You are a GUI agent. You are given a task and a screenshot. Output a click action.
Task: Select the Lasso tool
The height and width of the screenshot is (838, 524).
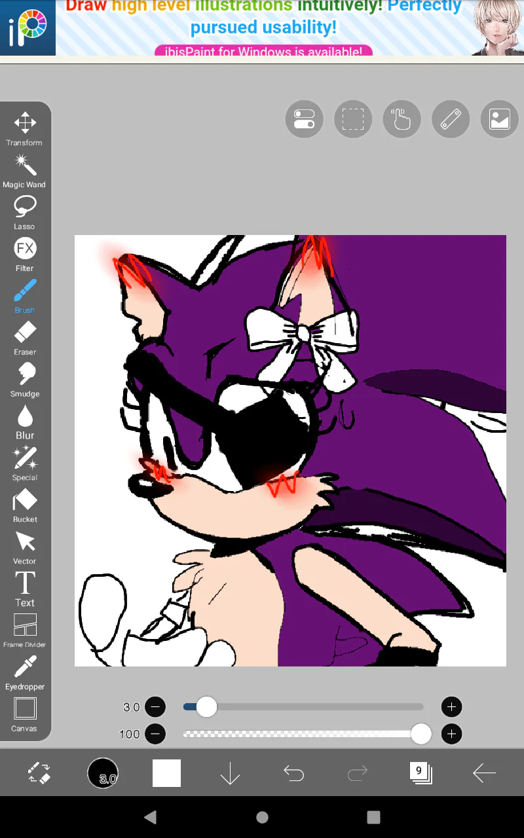pyautogui.click(x=25, y=212)
